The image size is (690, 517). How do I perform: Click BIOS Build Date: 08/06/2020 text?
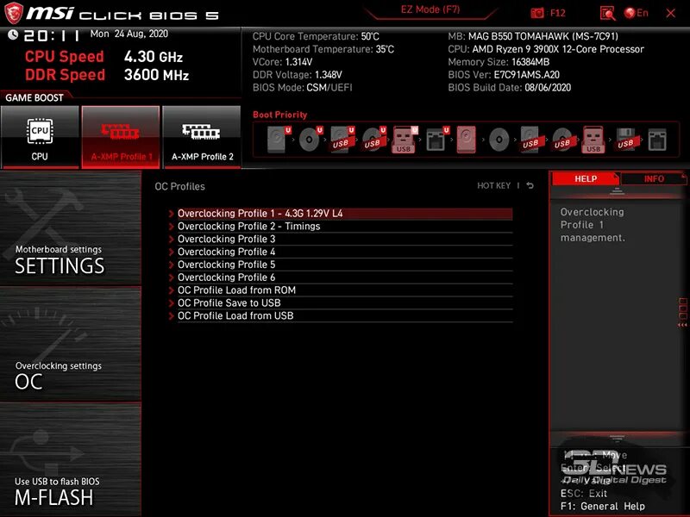[509, 87]
